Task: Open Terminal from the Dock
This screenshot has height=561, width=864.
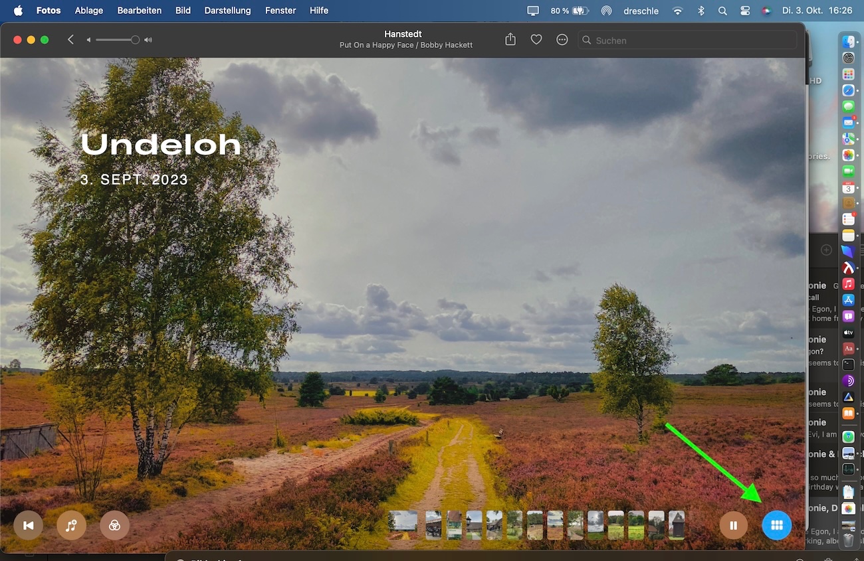Action: tap(849, 364)
